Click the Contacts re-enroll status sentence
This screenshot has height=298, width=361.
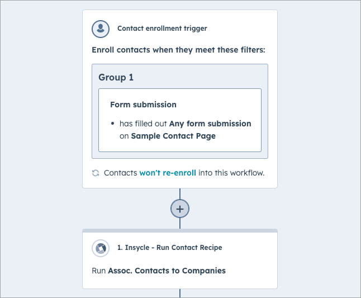(184, 173)
